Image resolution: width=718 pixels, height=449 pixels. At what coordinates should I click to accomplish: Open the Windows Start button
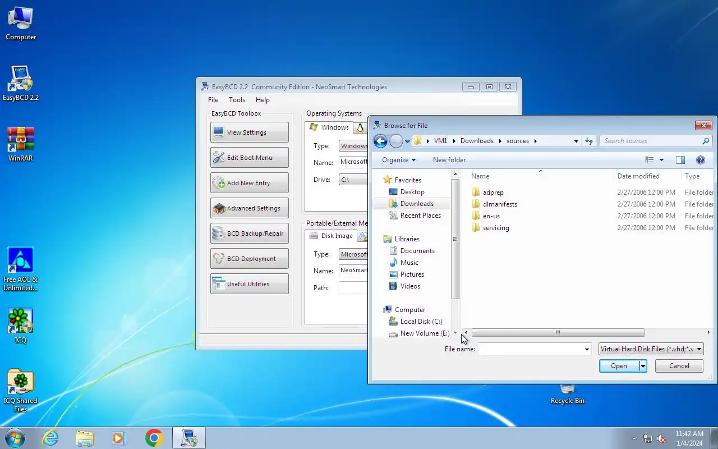[x=15, y=438]
